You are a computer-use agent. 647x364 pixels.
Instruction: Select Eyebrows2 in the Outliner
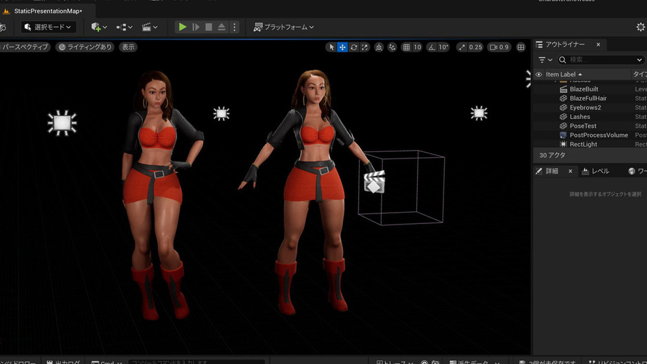pos(585,108)
